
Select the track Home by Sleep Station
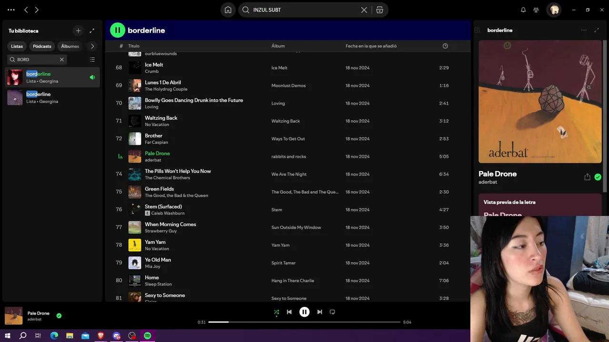152,277
